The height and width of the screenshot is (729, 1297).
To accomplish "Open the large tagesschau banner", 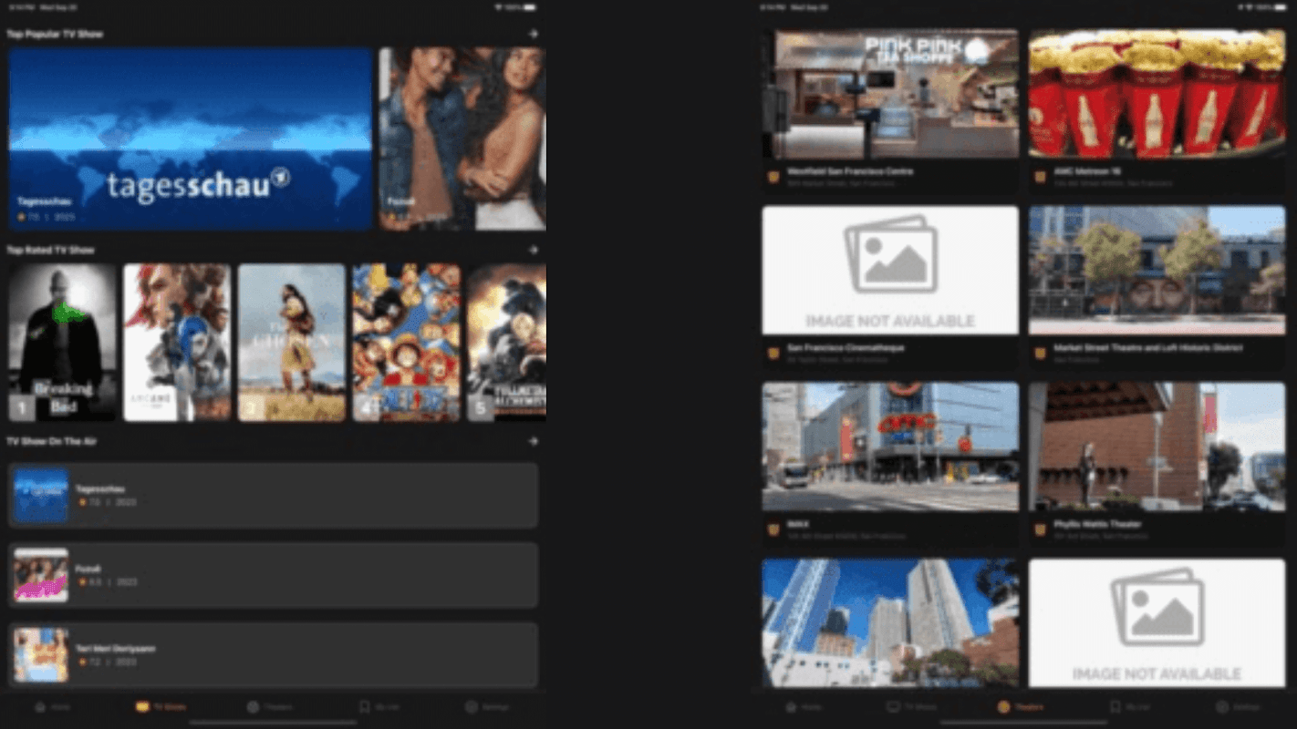I will pos(191,139).
